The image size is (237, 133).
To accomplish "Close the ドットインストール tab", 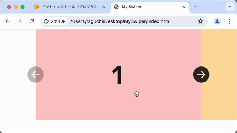I will tap(104, 7).
